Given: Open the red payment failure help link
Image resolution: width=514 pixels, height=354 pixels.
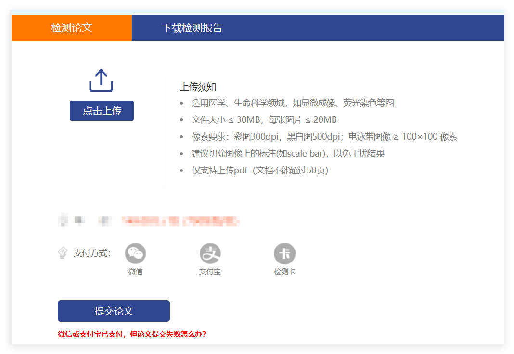Looking at the screenshot, I should 132,334.
